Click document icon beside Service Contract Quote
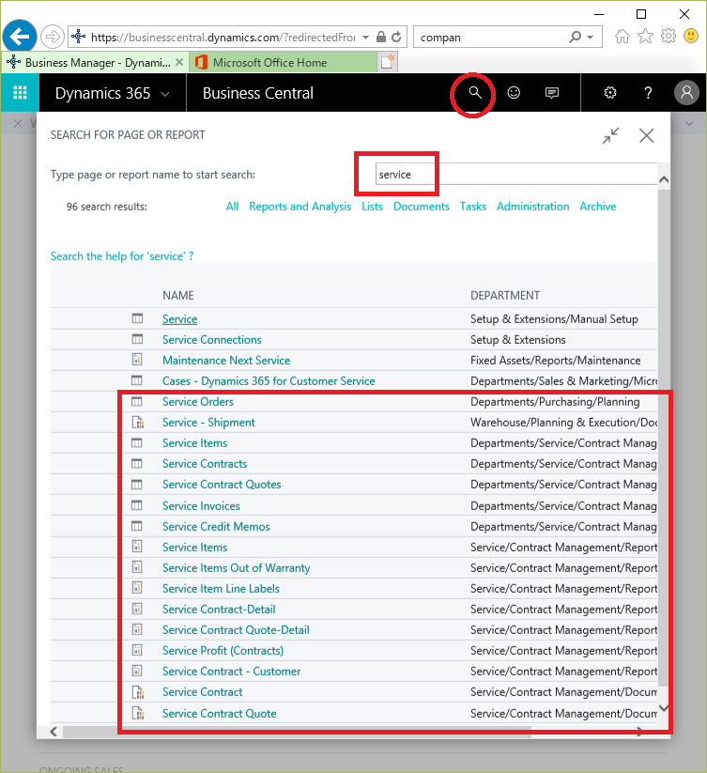 [x=137, y=713]
